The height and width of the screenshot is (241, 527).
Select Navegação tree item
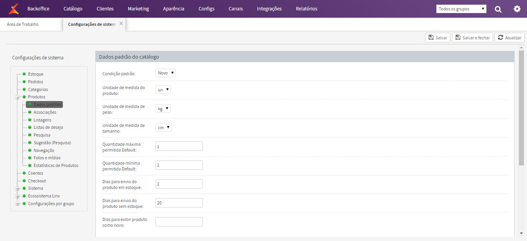[x=44, y=150]
